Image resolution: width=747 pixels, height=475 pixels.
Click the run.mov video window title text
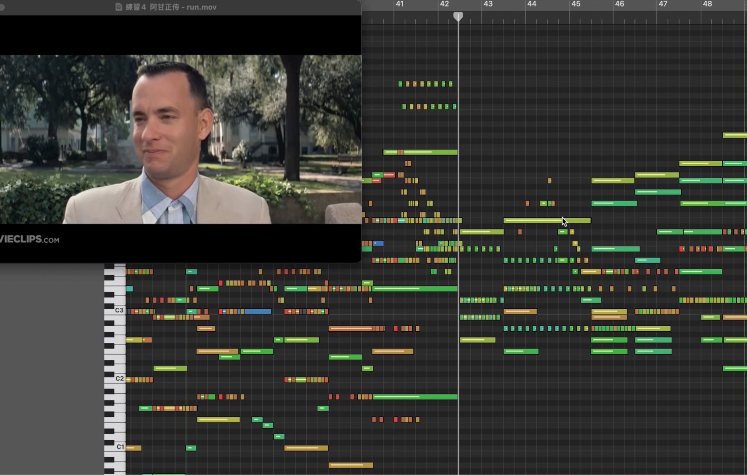(171, 7)
